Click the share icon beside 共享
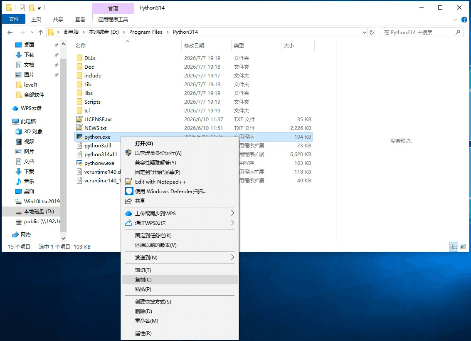 pyautogui.click(x=128, y=201)
